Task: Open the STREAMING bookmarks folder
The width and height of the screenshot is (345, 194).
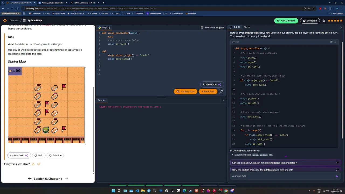Action: pyautogui.click(x=138, y=13)
